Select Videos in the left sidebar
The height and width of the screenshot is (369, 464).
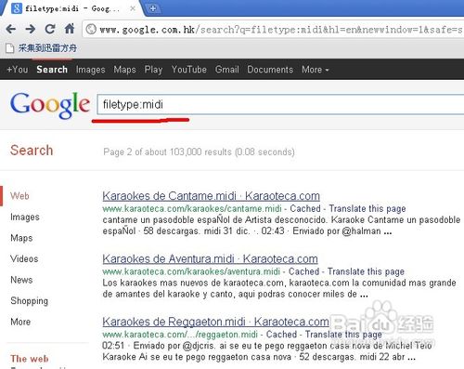coord(24,258)
